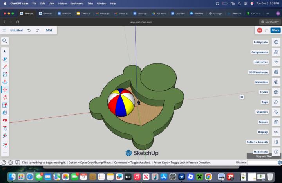Toggle the Soften / Smooth panel

pos(276,142)
